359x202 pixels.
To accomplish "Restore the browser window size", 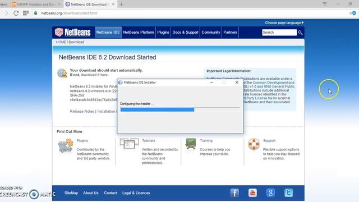I will coord(350,4).
